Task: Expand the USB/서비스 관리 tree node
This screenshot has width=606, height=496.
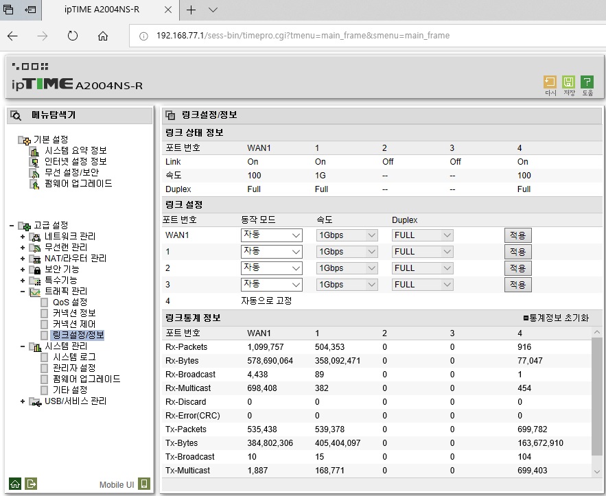Action: [23, 401]
